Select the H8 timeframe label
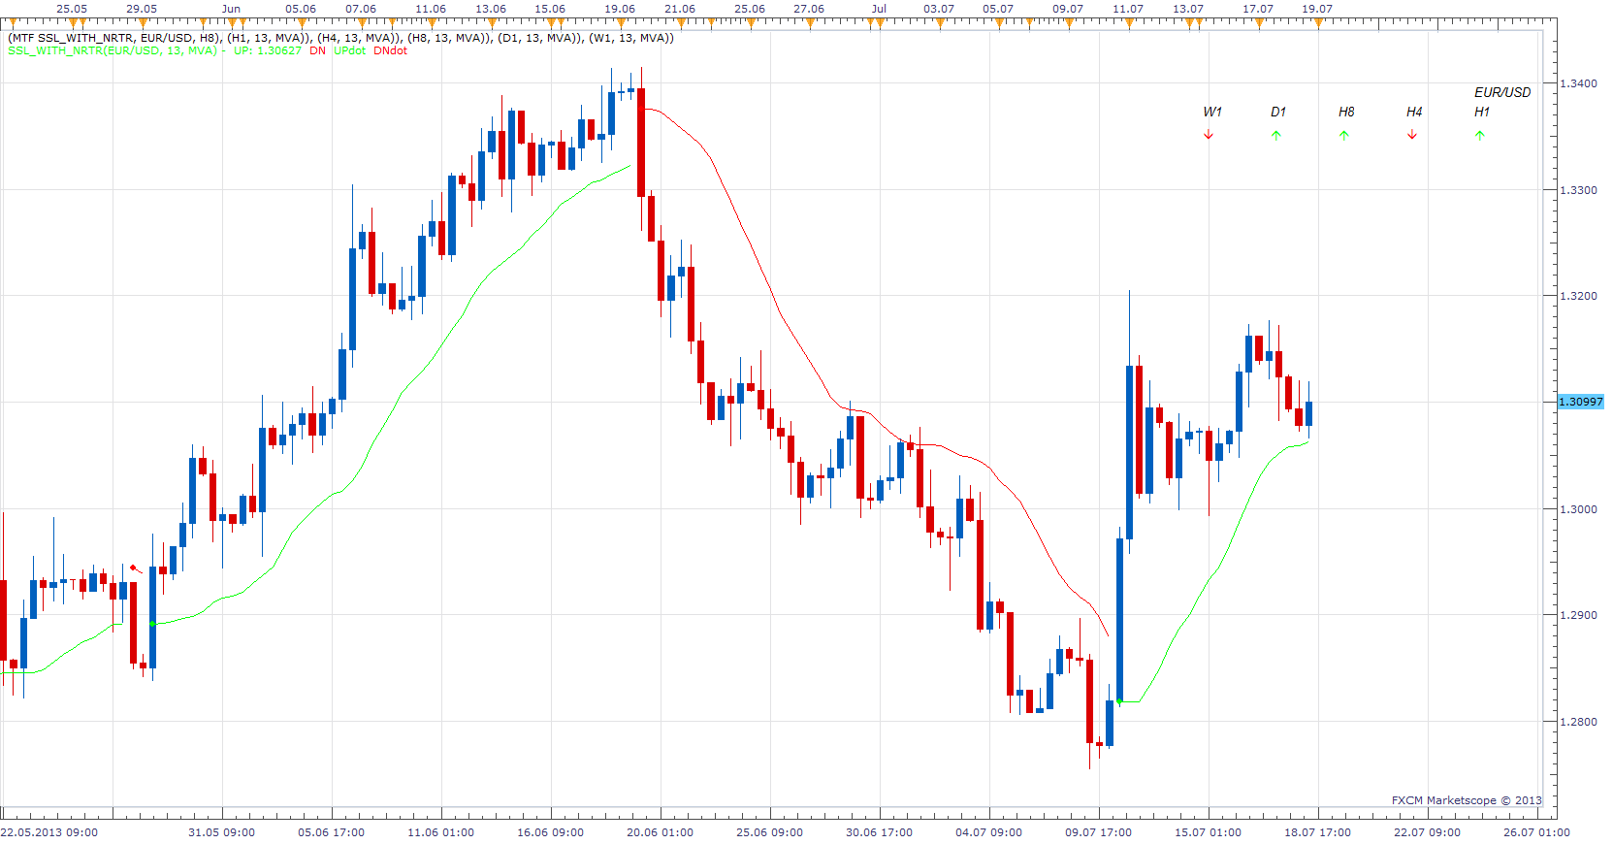The height and width of the screenshot is (844, 1613). 1346,112
